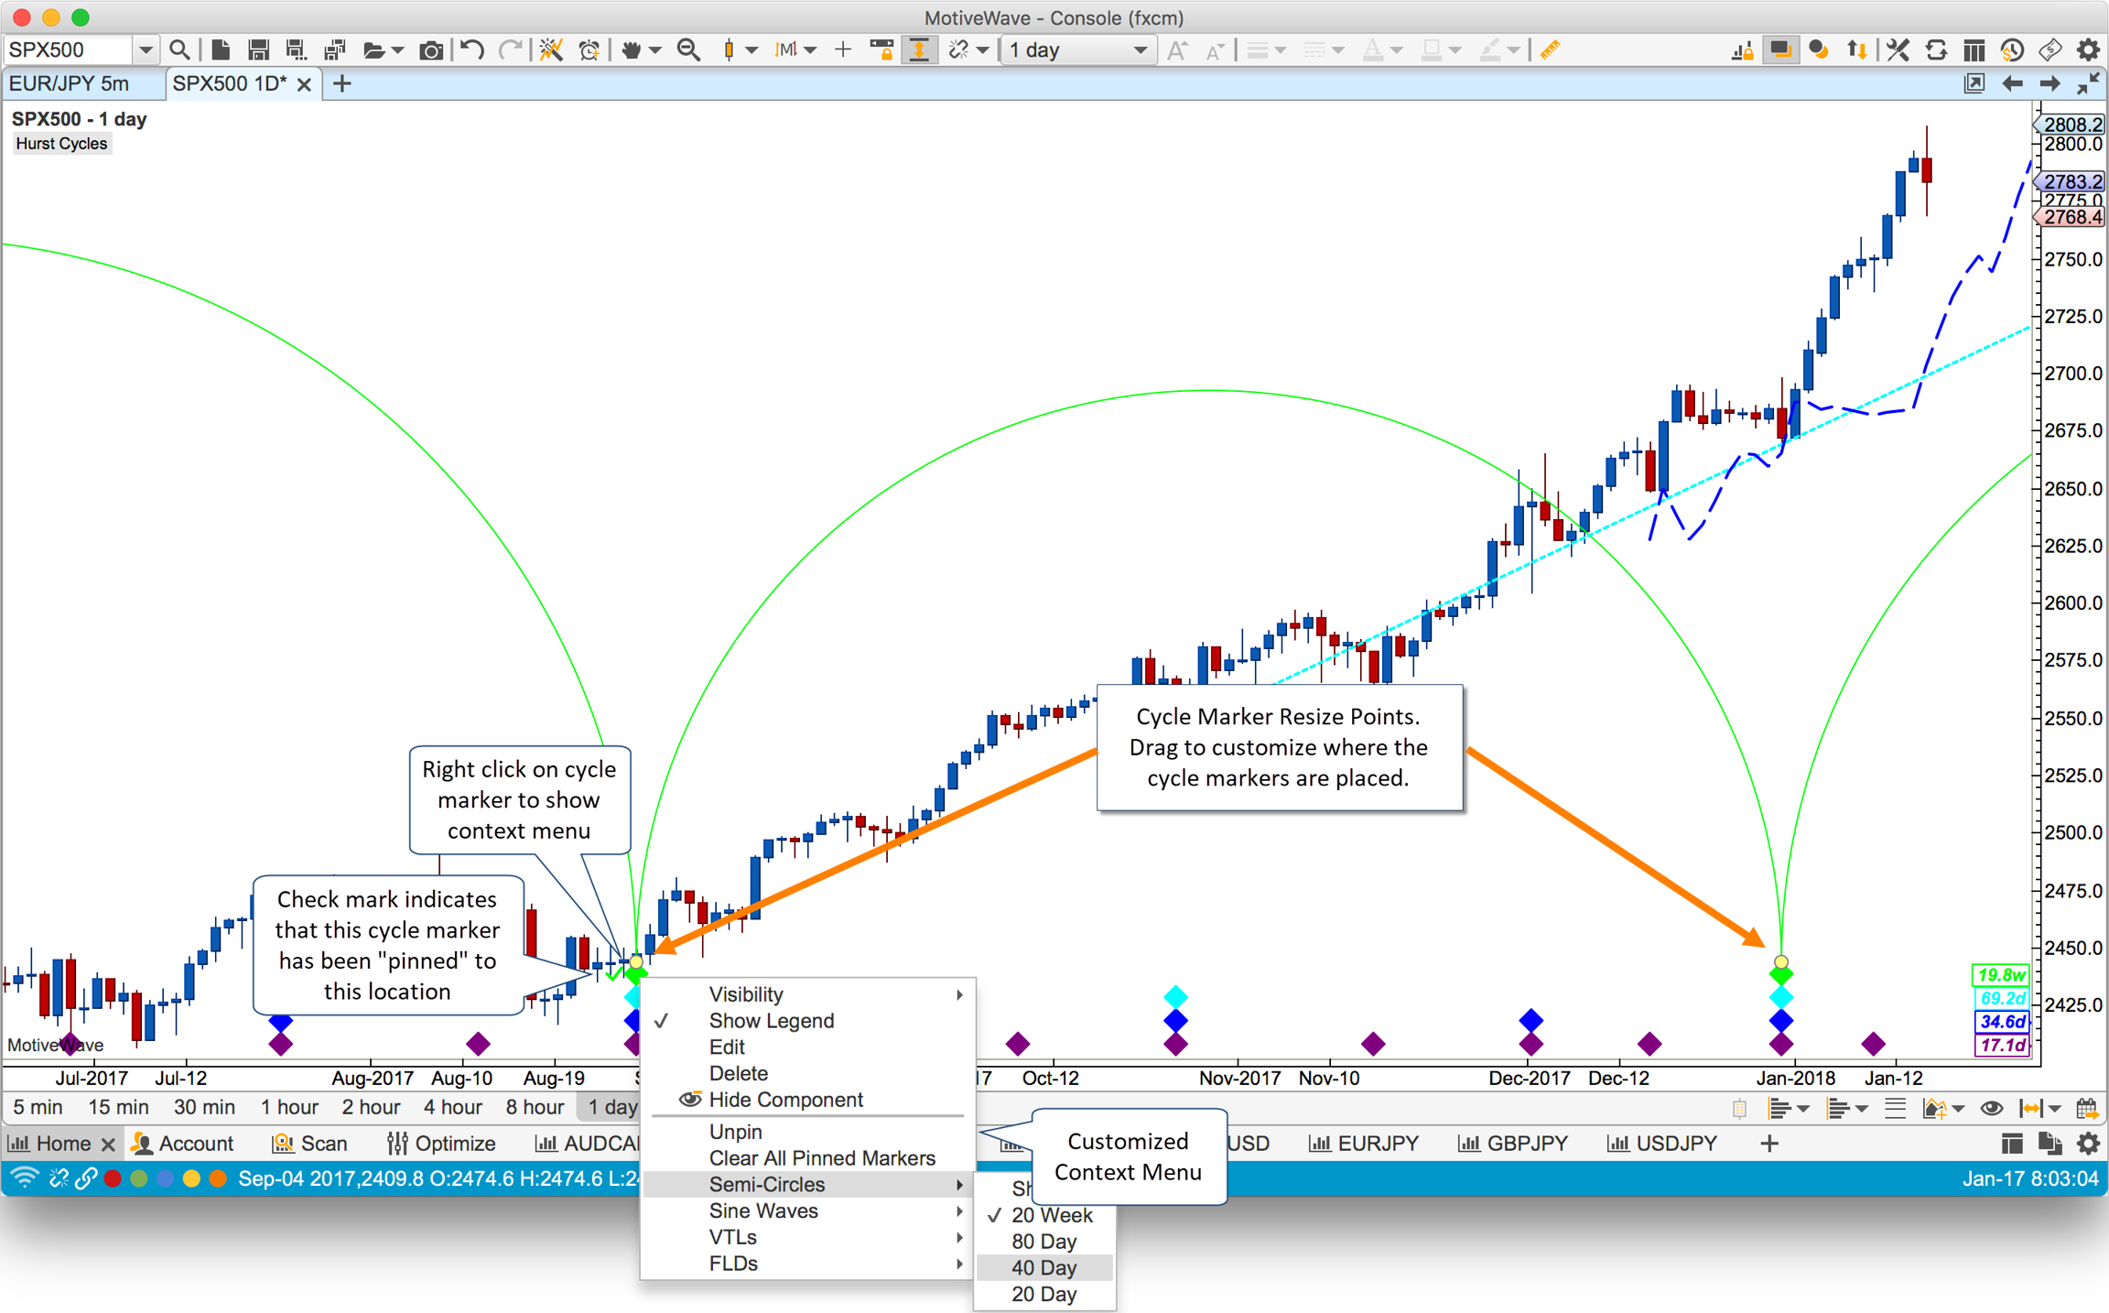Click the undo arrow icon

point(472,50)
